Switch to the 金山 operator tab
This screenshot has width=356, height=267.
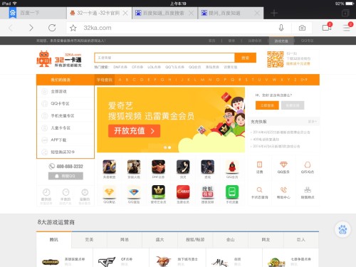tap(230, 240)
